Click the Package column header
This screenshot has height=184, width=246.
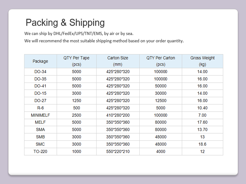[x=40, y=61]
